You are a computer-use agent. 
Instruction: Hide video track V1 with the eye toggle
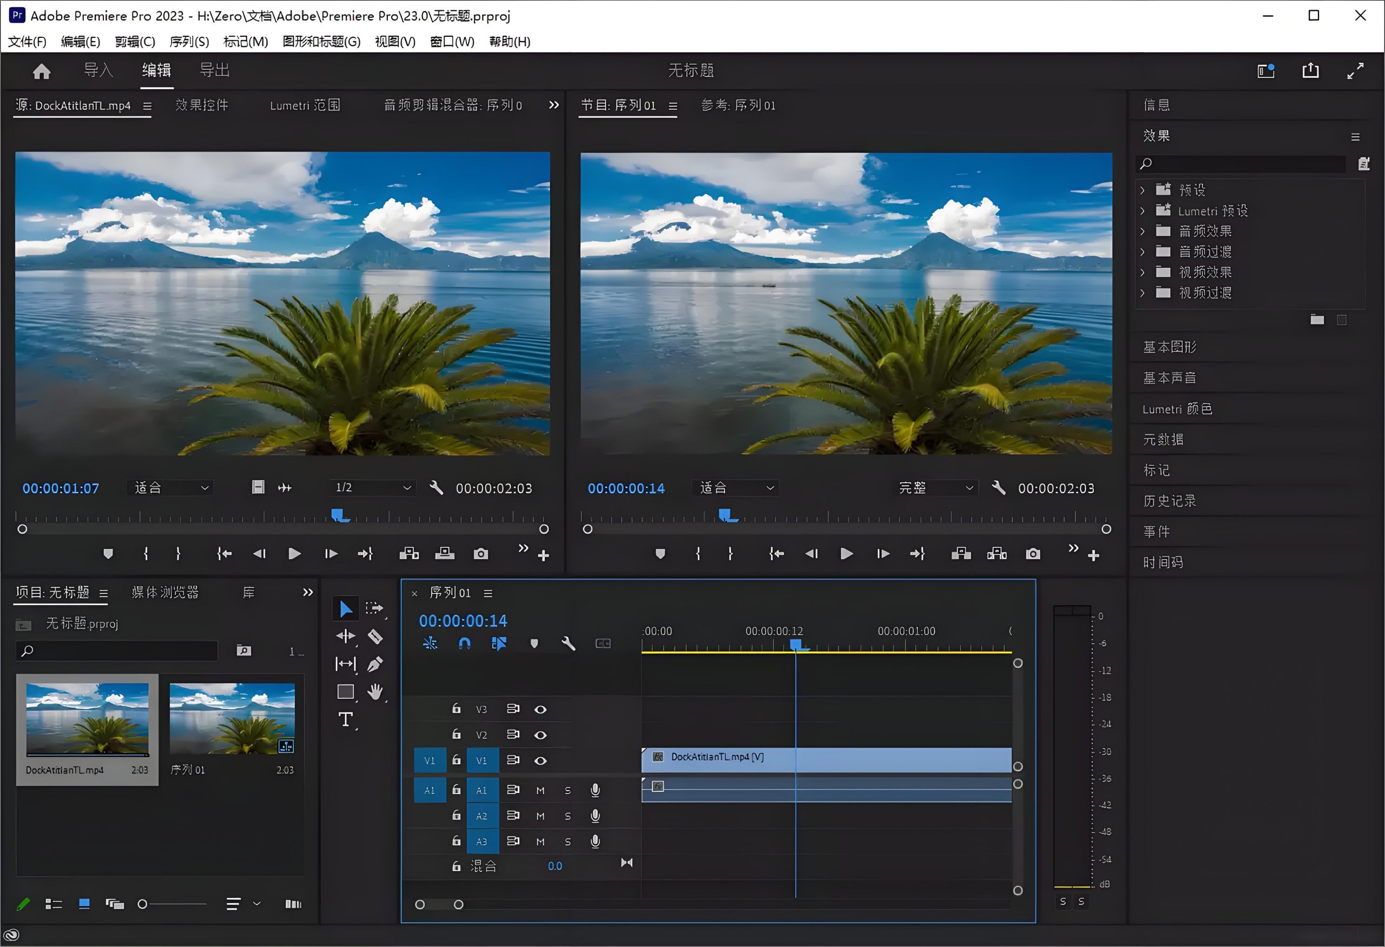pyautogui.click(x=540, y=760)
